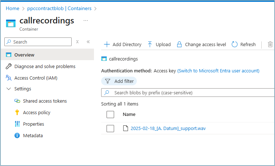Click Add Directory toolbar button
This screenshot has height=166, width=275.
pyautogui.click(x=123, y=44)
